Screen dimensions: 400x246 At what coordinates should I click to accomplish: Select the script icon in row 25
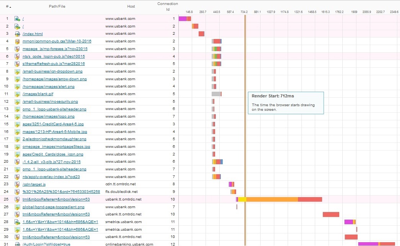[17, 199]
